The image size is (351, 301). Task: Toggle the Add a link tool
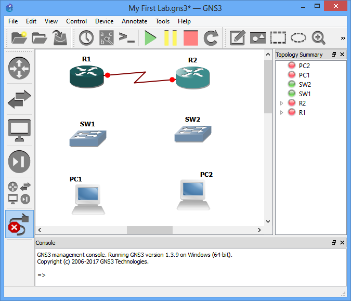[19, 224]
